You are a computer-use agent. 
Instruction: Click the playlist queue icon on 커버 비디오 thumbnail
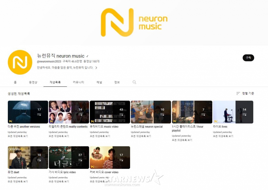pyautogui.click(x=121, y=160)
